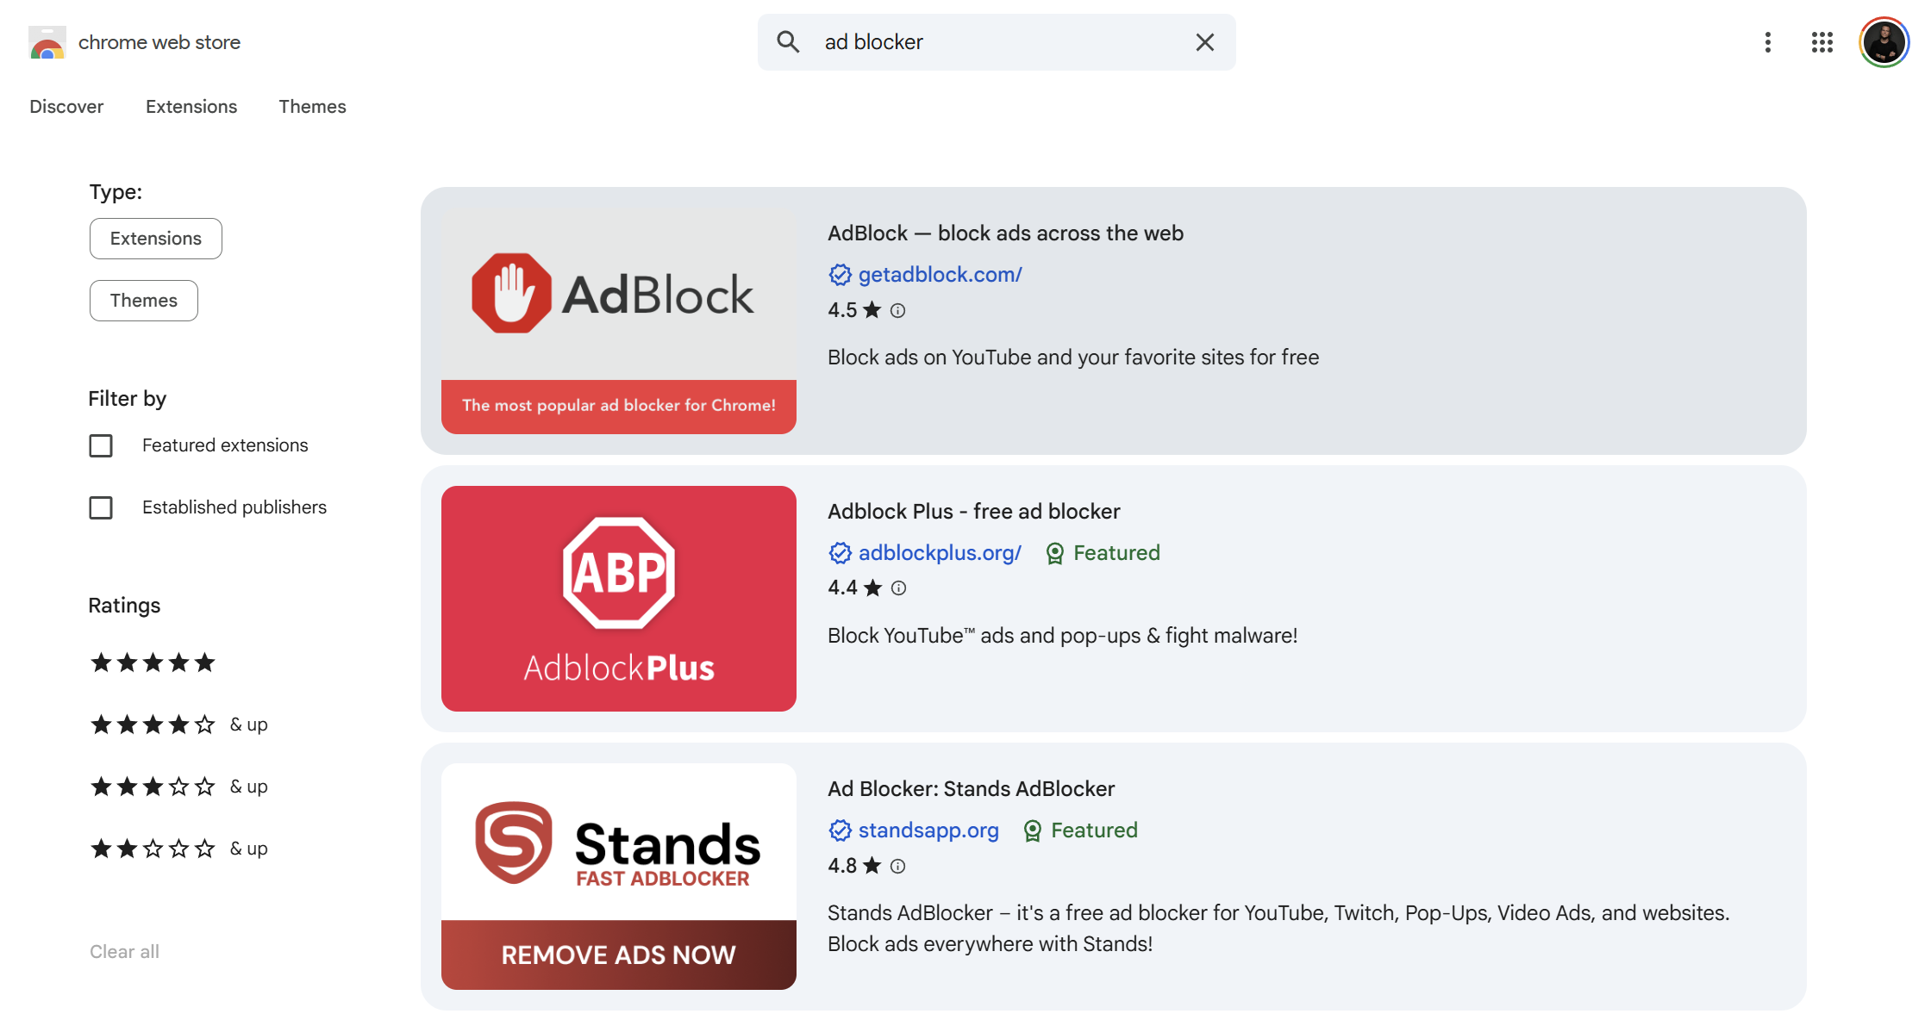Click the info icon beside AdBlock's 4.5 rating
This screenshot has width=1931, height=1020.
[897, 310]
